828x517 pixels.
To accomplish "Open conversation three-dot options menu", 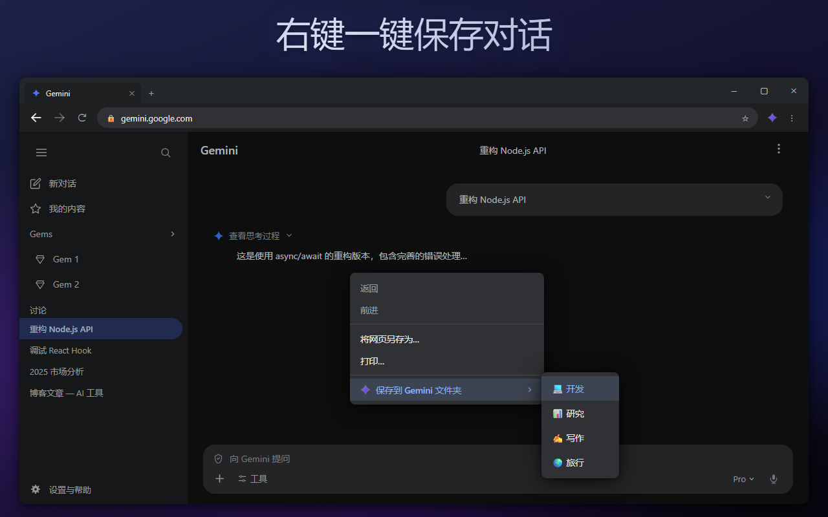I will tap(779, 149).
